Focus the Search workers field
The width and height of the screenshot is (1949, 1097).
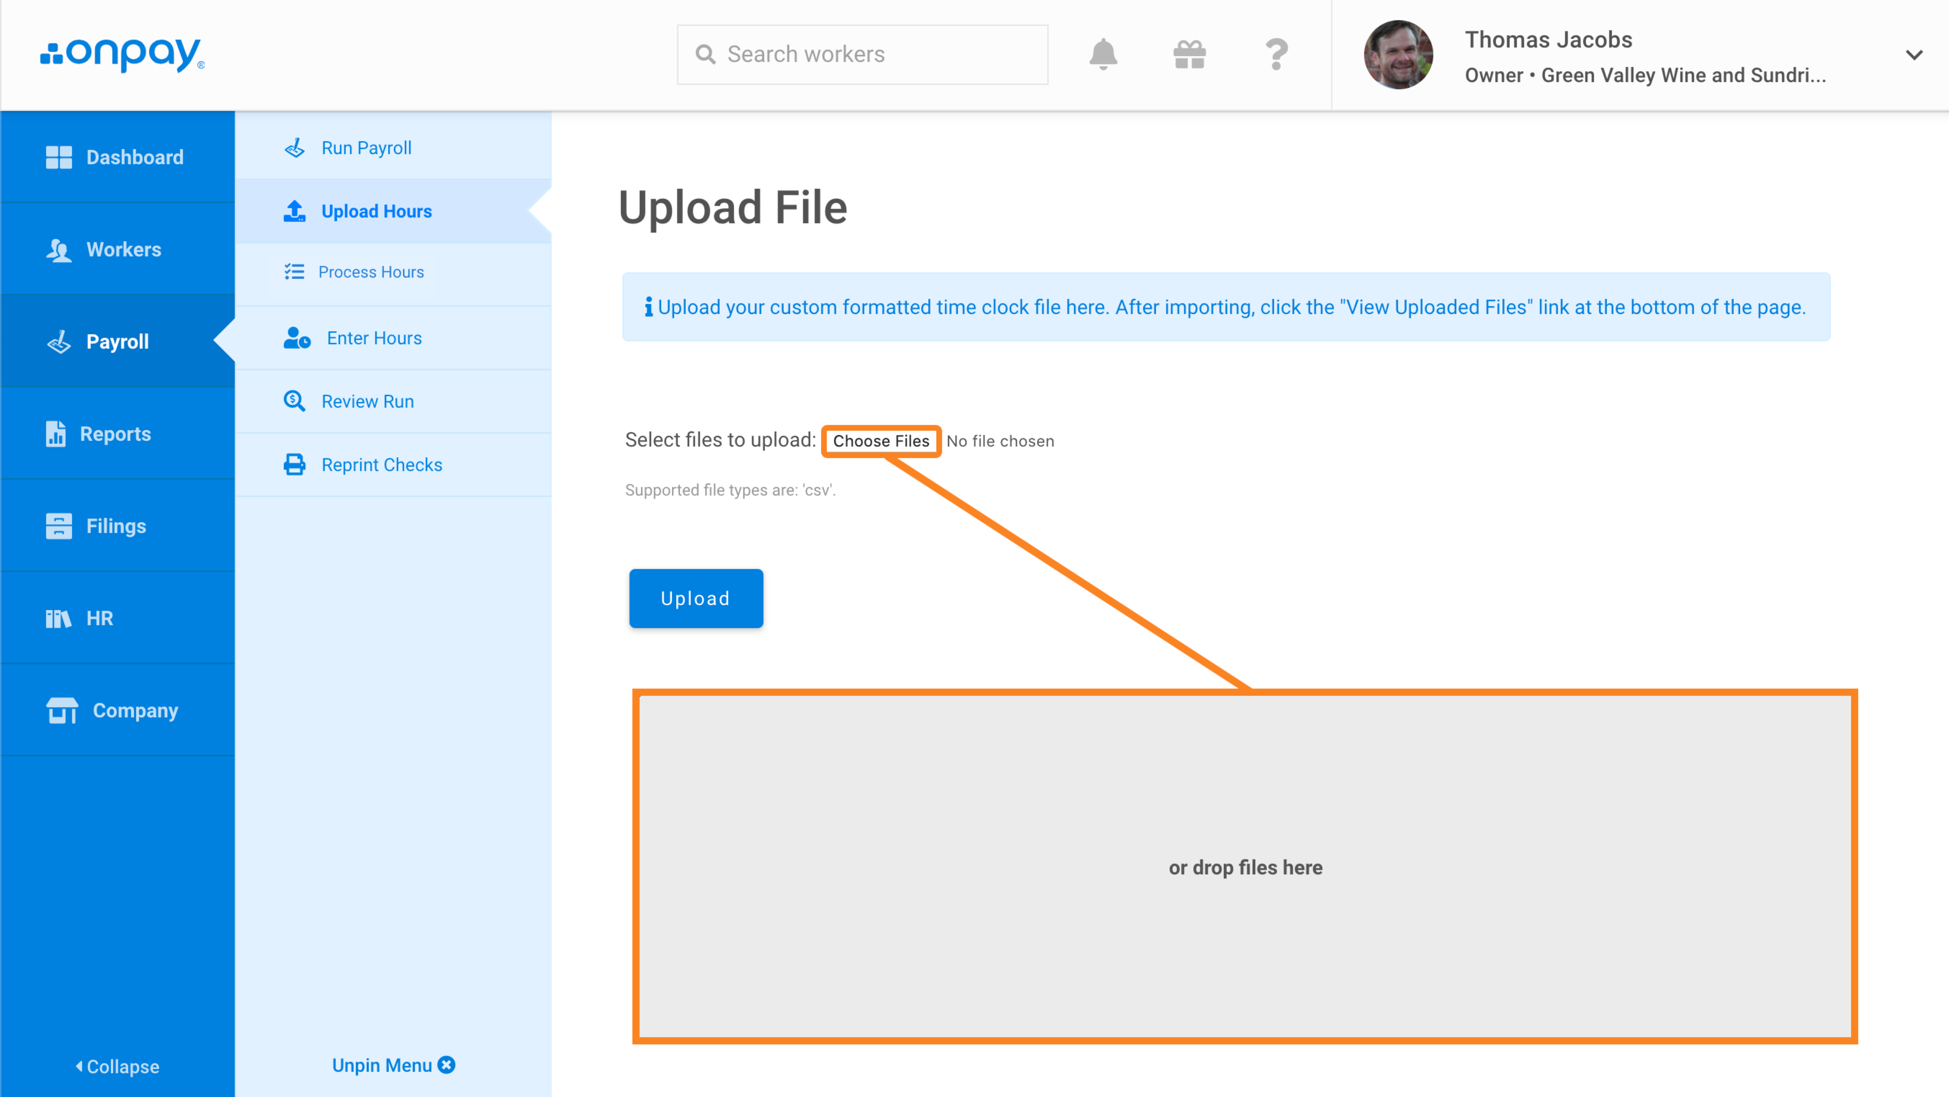863,54
